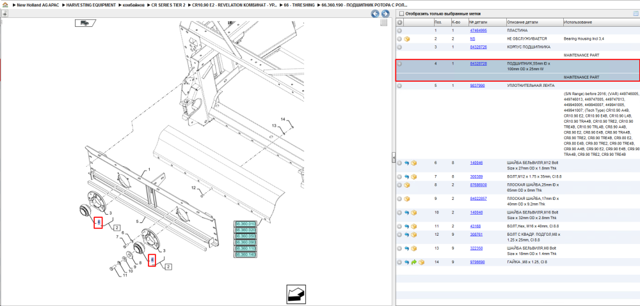Go to the home page icon

point(4,4)
